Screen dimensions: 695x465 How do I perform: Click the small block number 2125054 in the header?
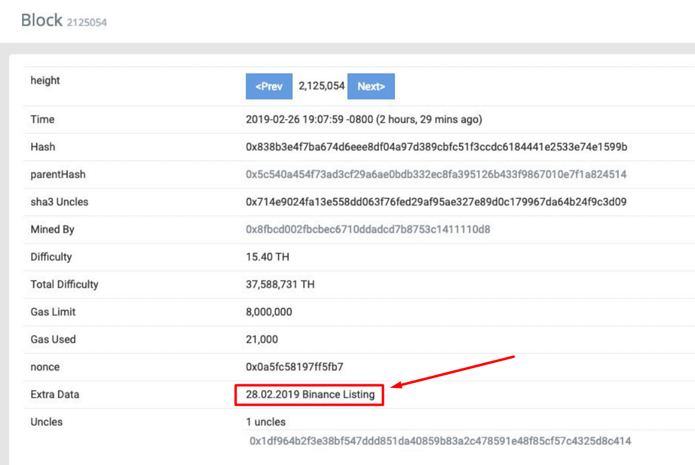click(x=87, y=23)
